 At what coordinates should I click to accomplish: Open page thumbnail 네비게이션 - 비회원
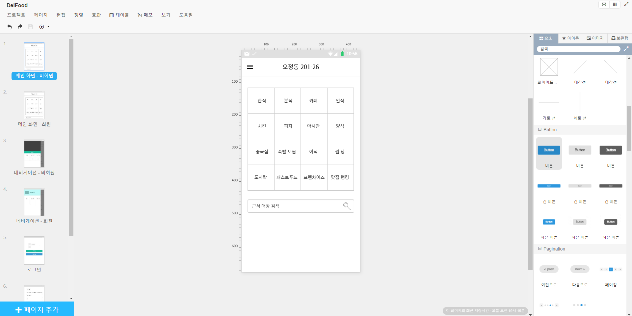34,153
